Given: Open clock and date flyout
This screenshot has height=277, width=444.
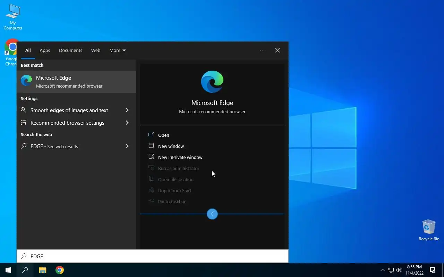Looking at the screenshot, I should coord(415,270).
